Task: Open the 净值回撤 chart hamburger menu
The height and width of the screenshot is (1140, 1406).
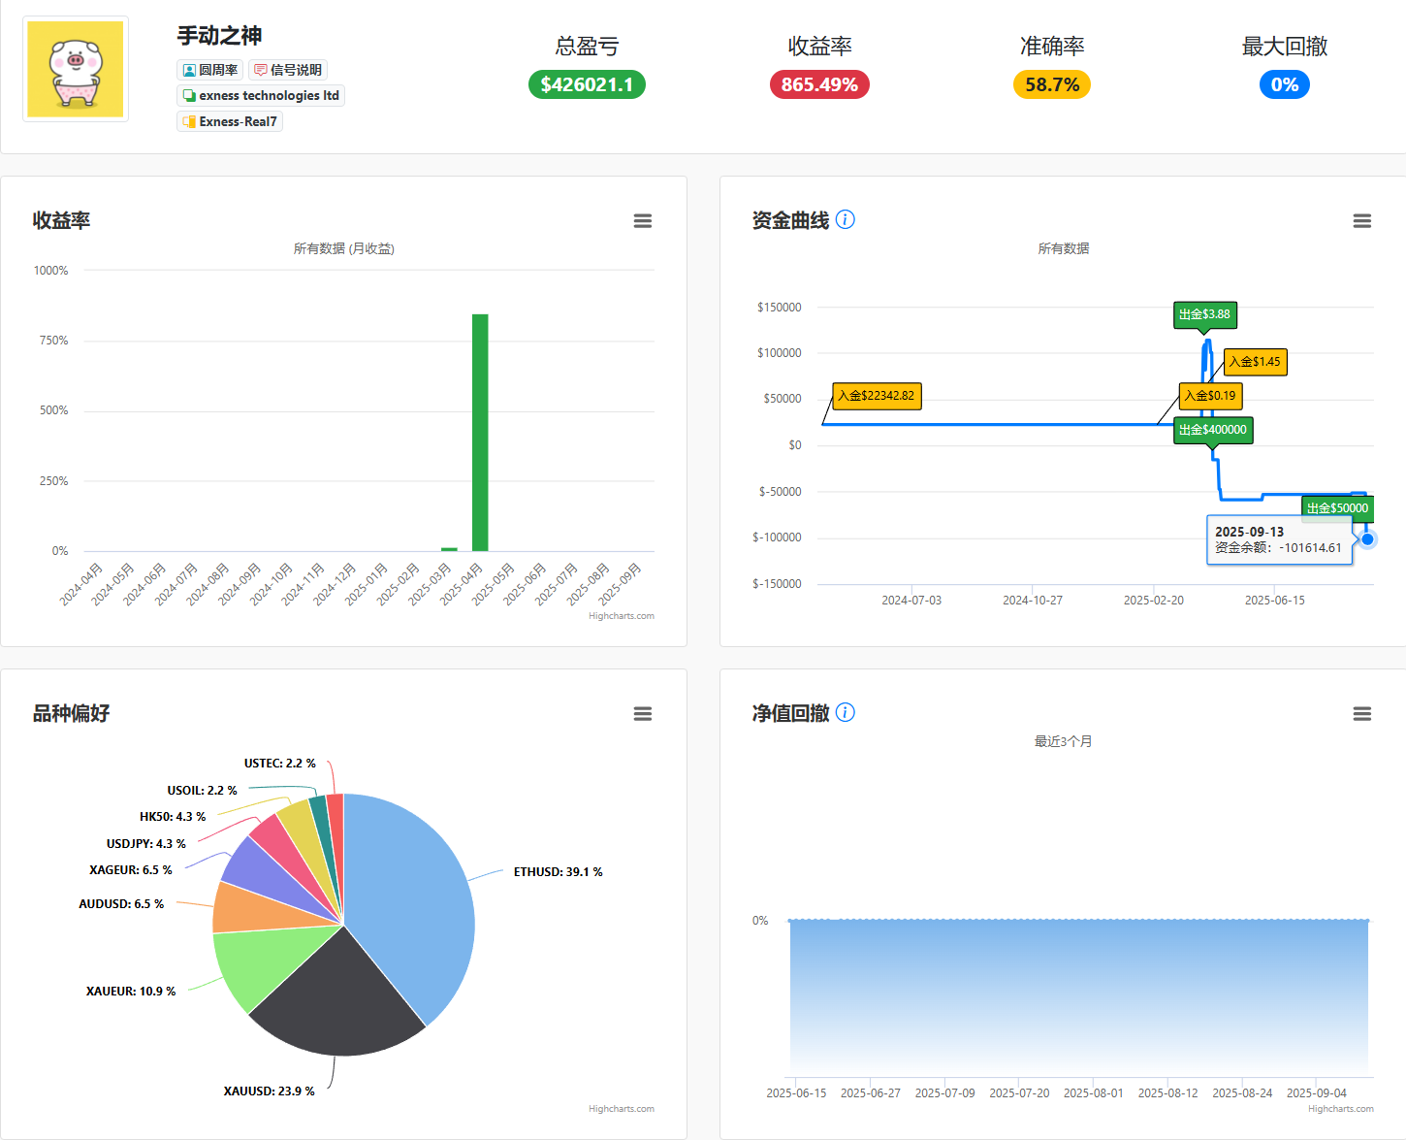Action: pos(1362,714)
